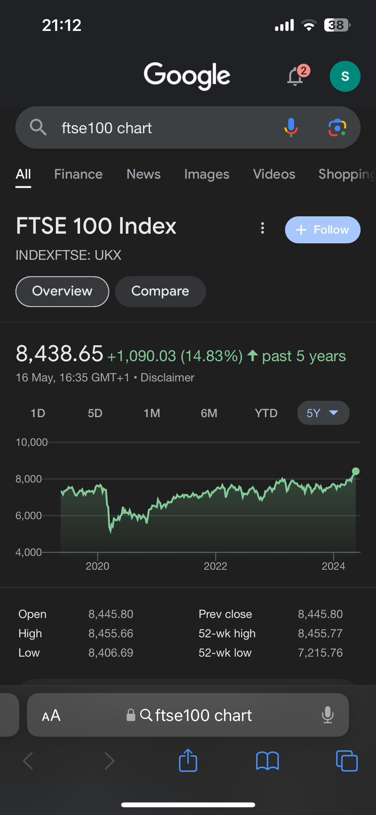Switch chart to 6M range
This screenshot has width=376, height=815.
(x=209, y=413)
